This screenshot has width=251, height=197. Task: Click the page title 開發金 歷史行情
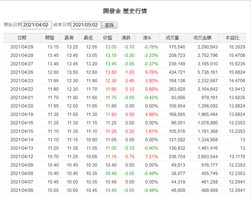point(125,11)
